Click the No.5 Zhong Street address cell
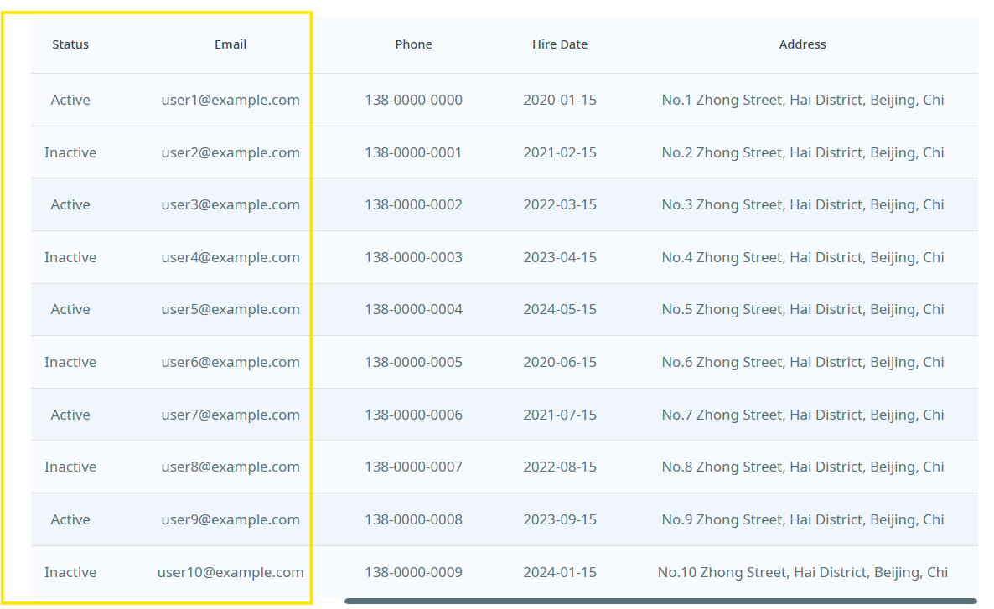This screenshot has height=609, width=994. point(803,309)
